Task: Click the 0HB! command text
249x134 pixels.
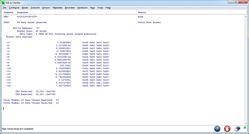Action: [x=6, y=17]
